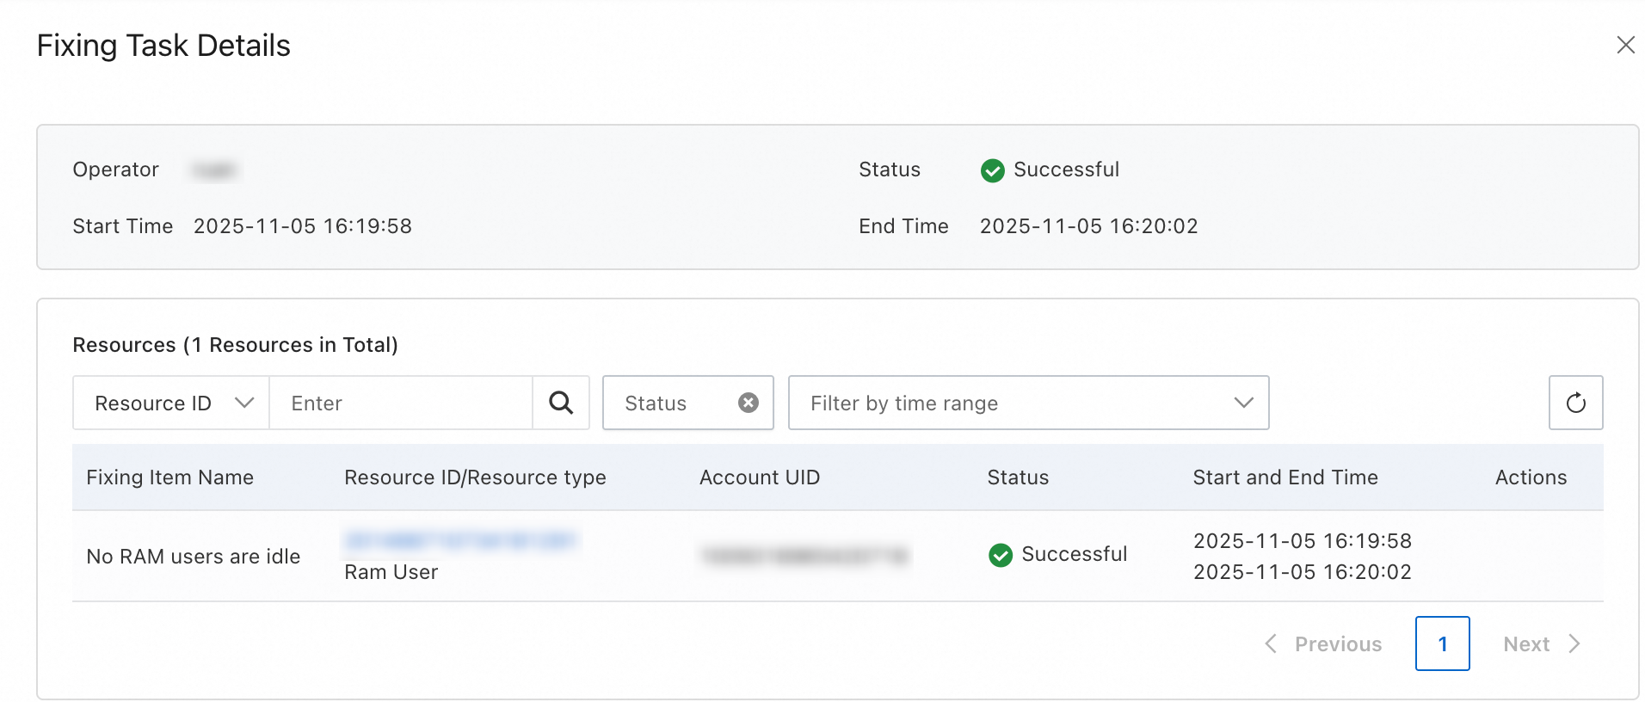Click the Next pagination button
Viewport: 1645px width, 702px height.
tap(1526, 643)
